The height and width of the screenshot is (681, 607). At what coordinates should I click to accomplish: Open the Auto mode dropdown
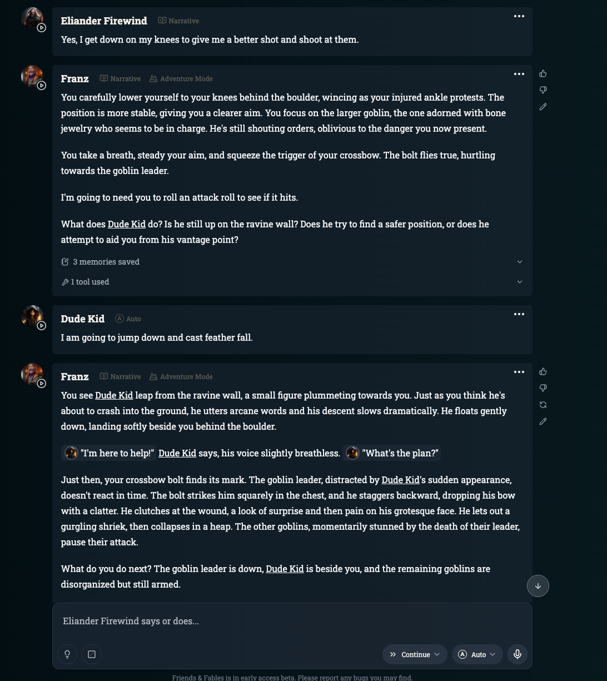(x=477, y=654)
